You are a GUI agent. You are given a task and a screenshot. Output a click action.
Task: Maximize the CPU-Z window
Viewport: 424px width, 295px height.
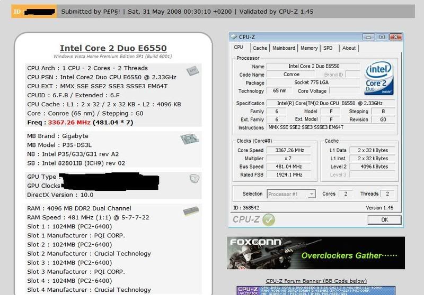(x=382, y=37)
